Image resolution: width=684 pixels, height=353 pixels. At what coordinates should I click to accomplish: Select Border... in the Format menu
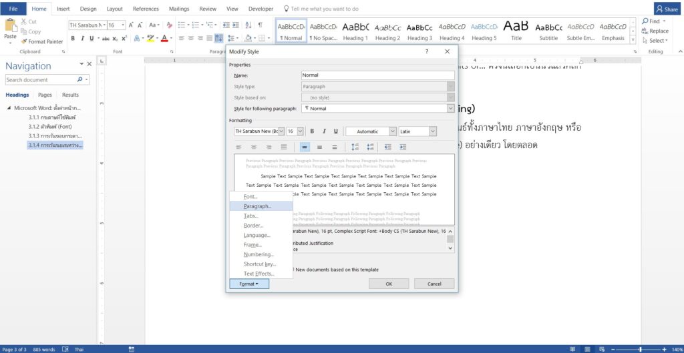pos(253,226)
